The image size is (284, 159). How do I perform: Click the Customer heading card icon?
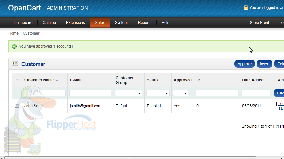click(15, 64)
